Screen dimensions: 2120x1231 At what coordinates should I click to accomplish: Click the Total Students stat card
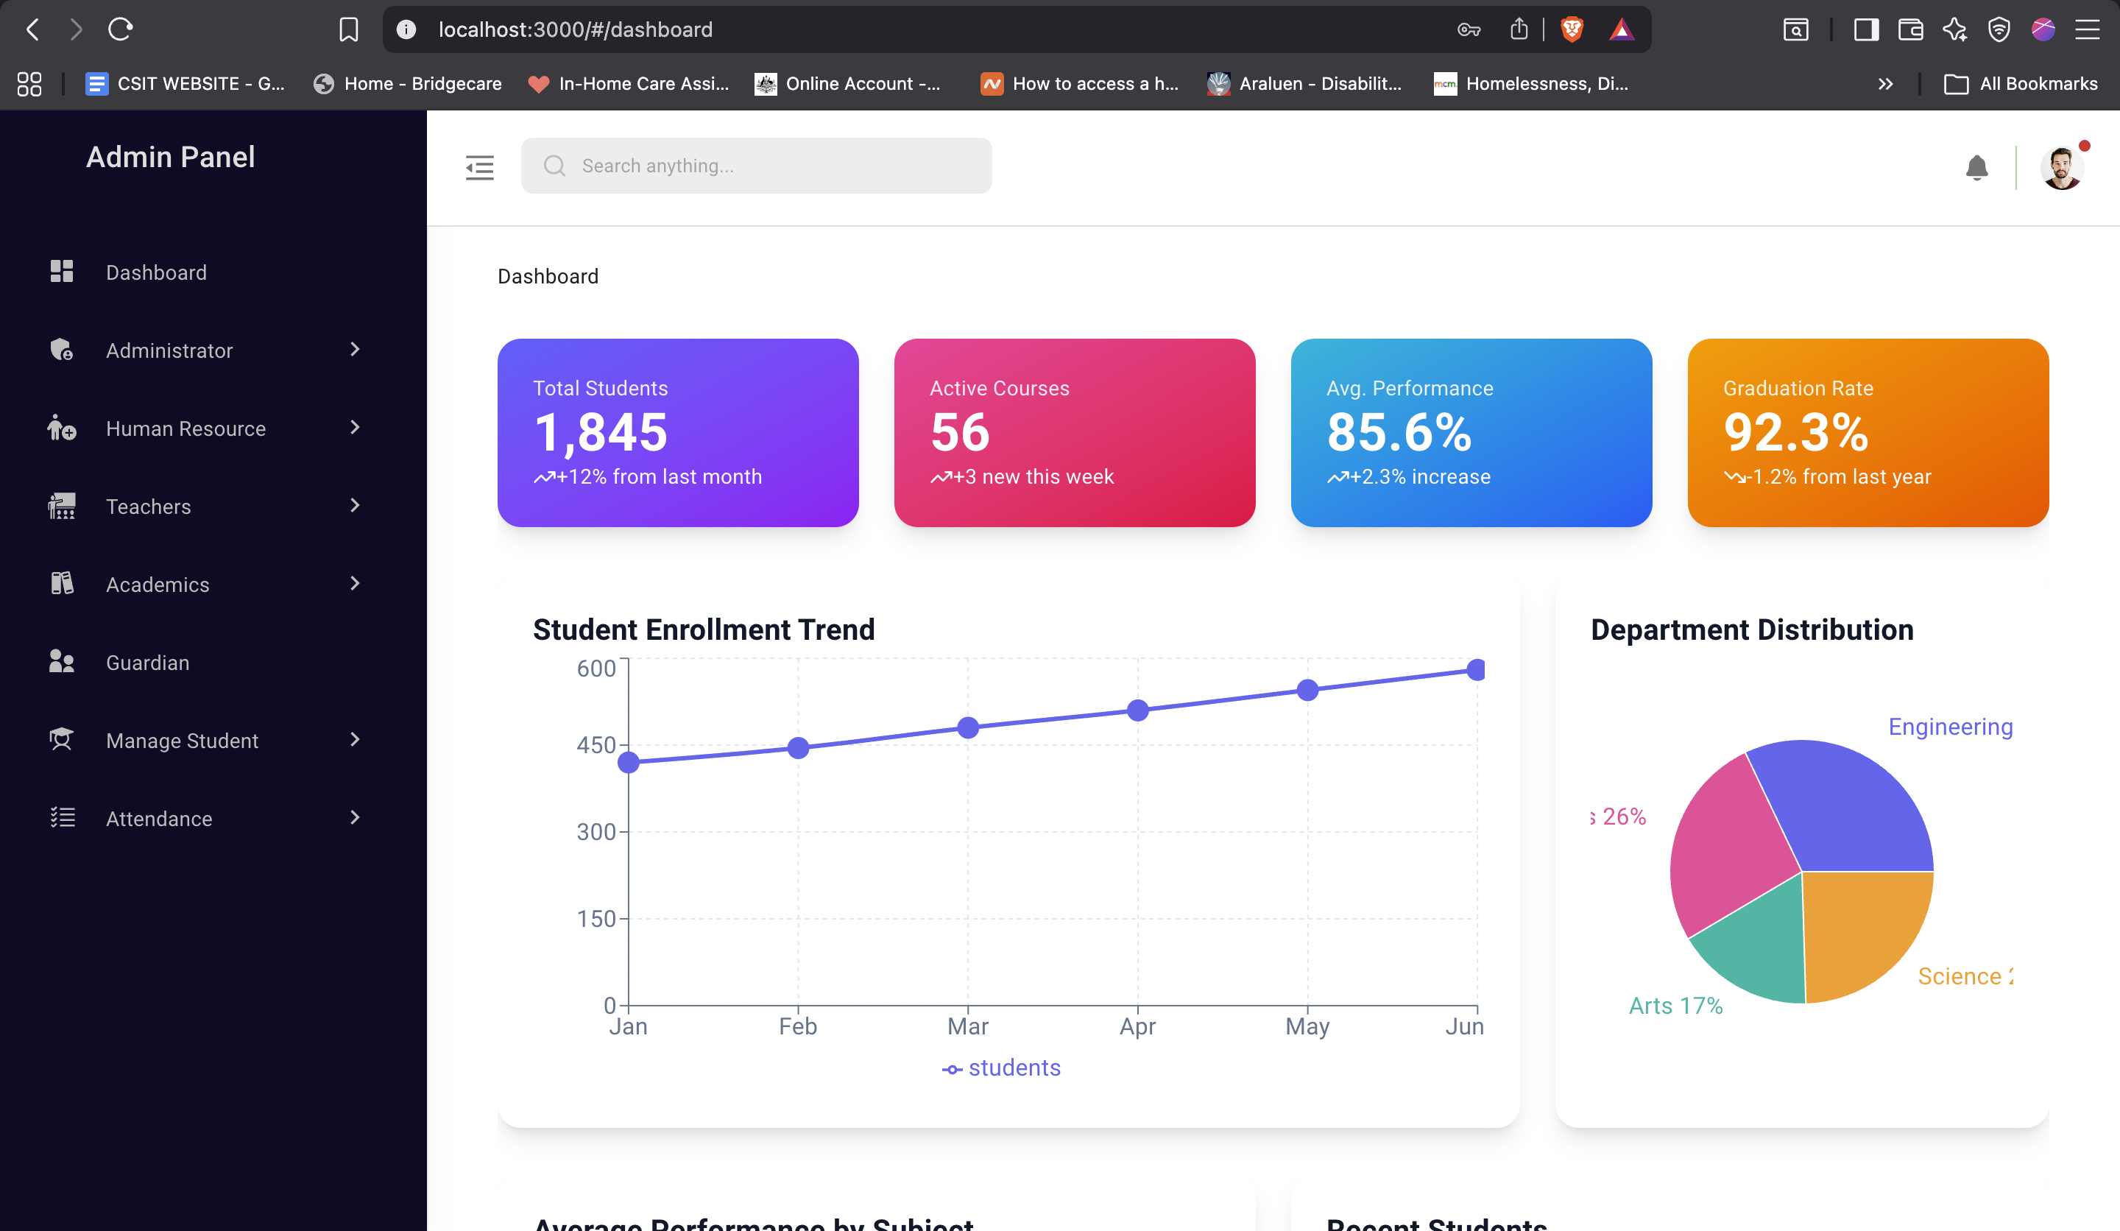[677, 432]
